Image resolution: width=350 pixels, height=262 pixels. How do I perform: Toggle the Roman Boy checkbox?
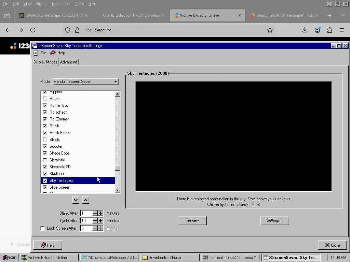[x=45, y=105]
